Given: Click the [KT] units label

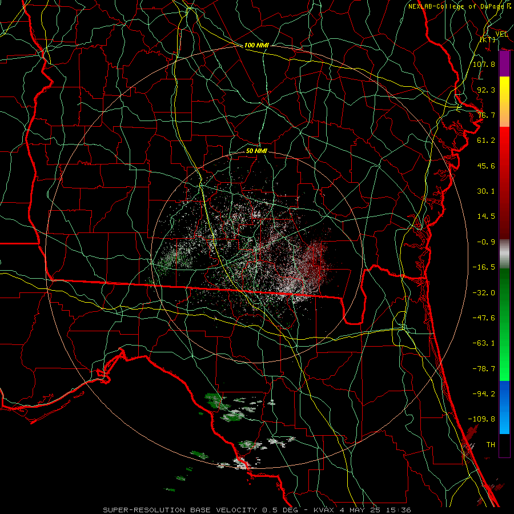Looking at the screenshot, I should [488, 39].
